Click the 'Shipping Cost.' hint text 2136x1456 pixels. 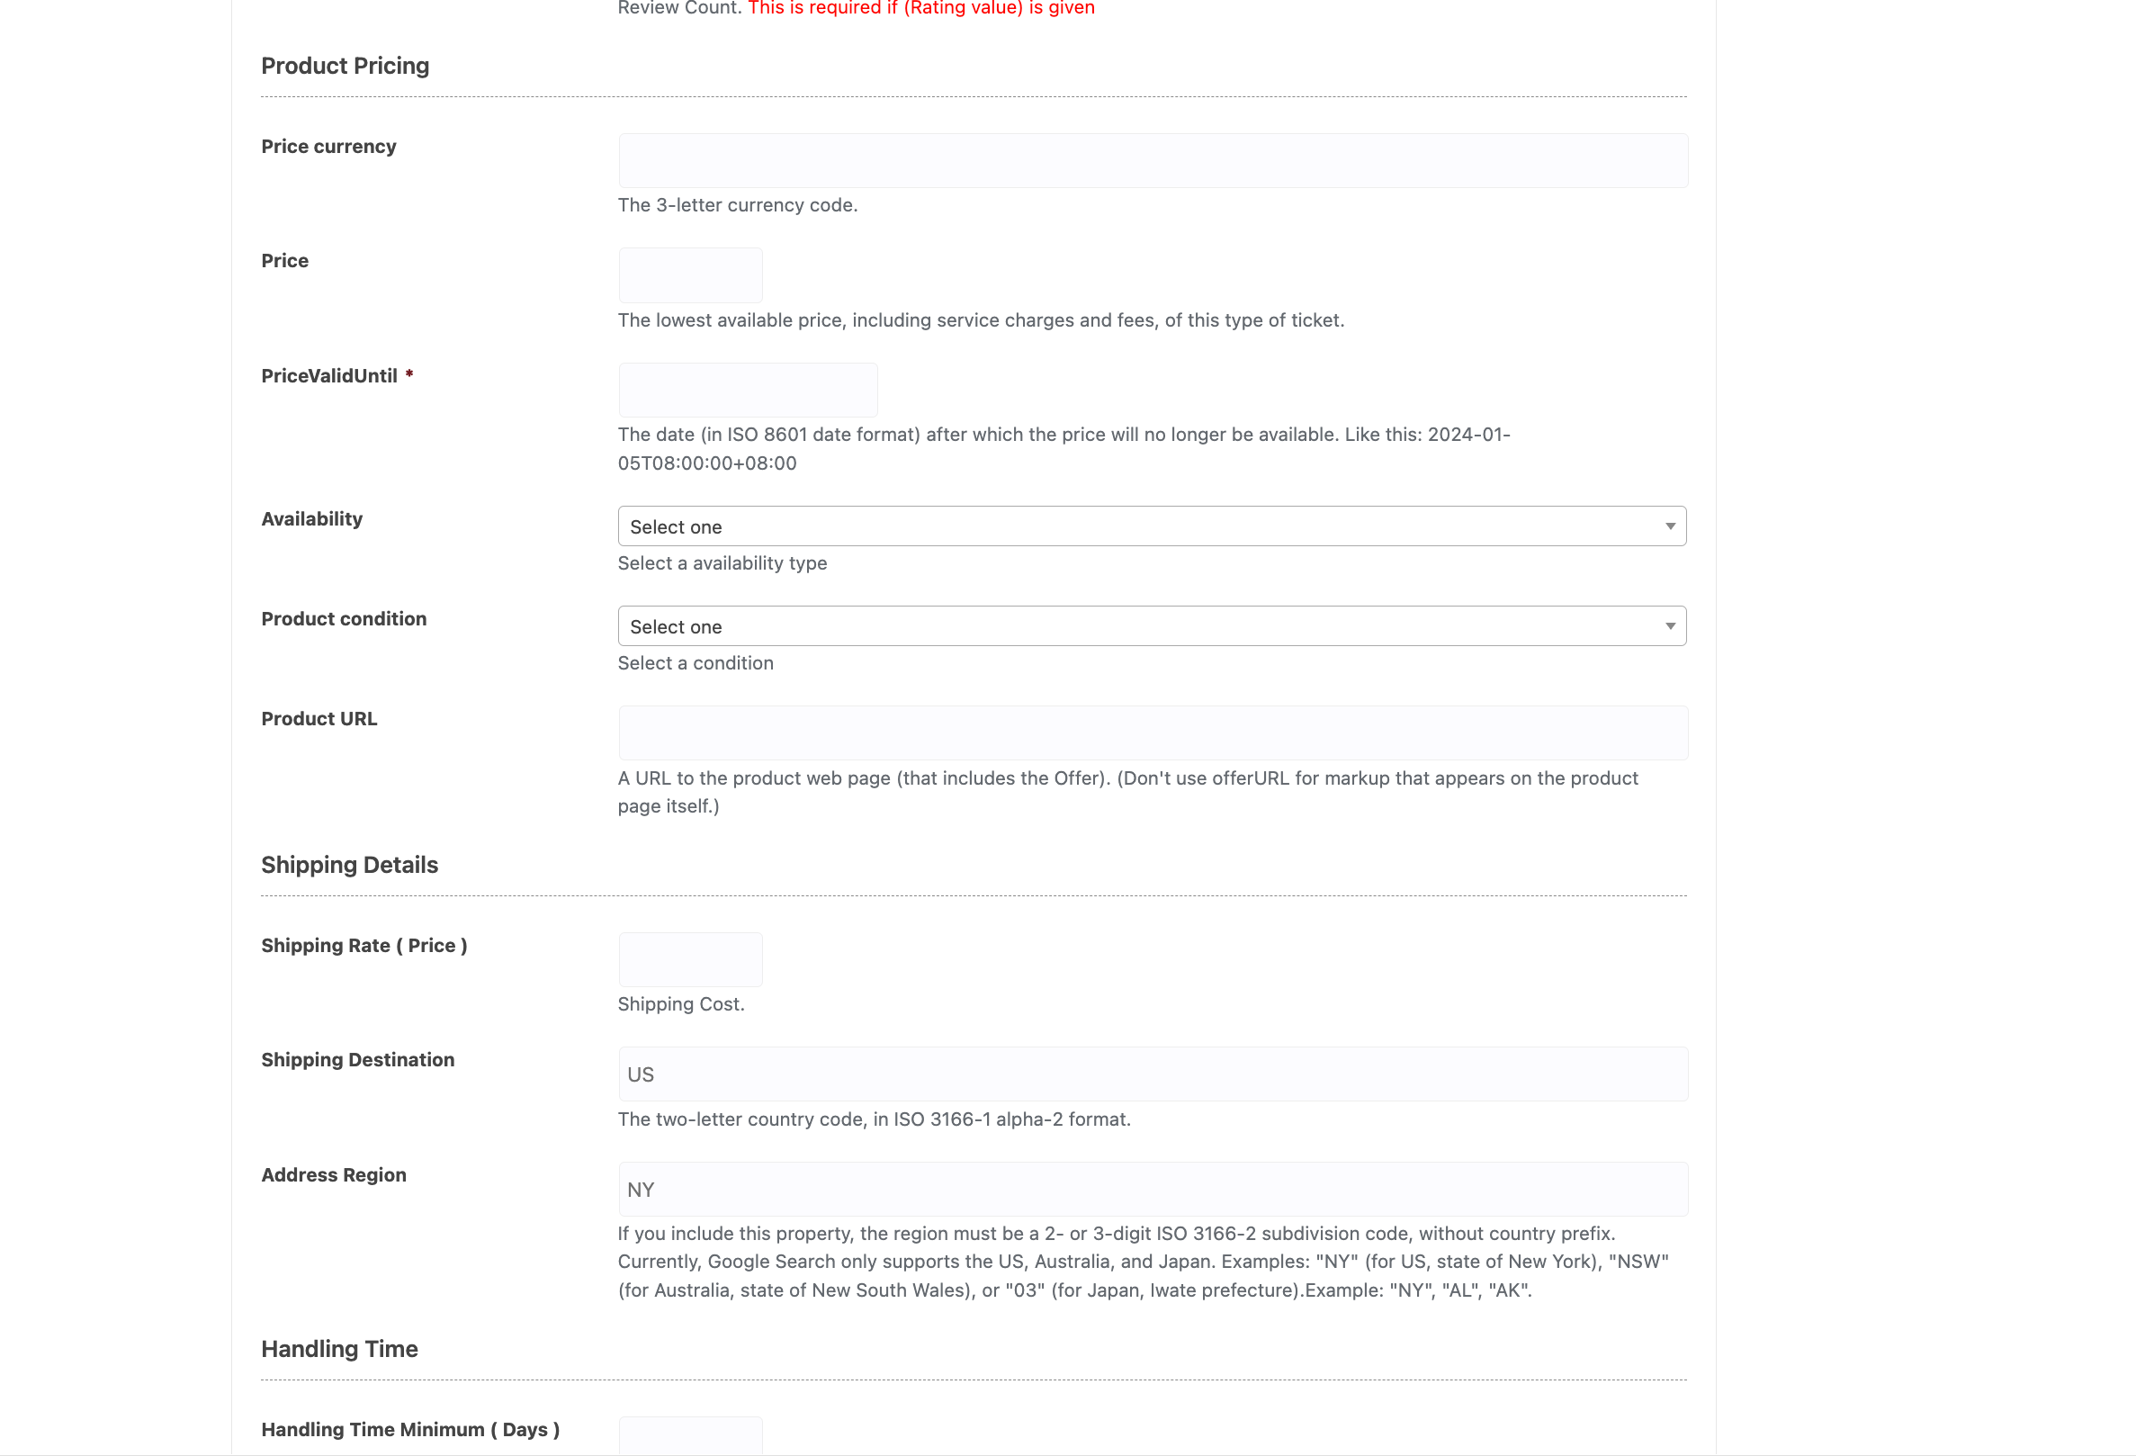(x=681, y=1004)
